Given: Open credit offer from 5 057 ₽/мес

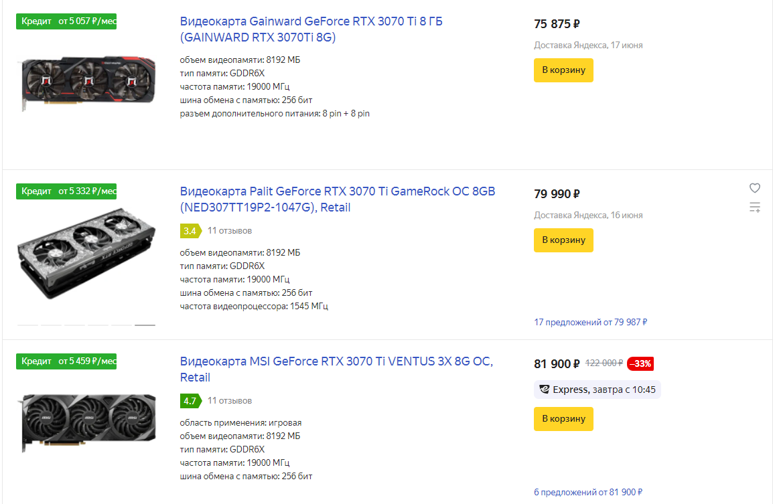Looking at the screenshot, I should [66, 21].
